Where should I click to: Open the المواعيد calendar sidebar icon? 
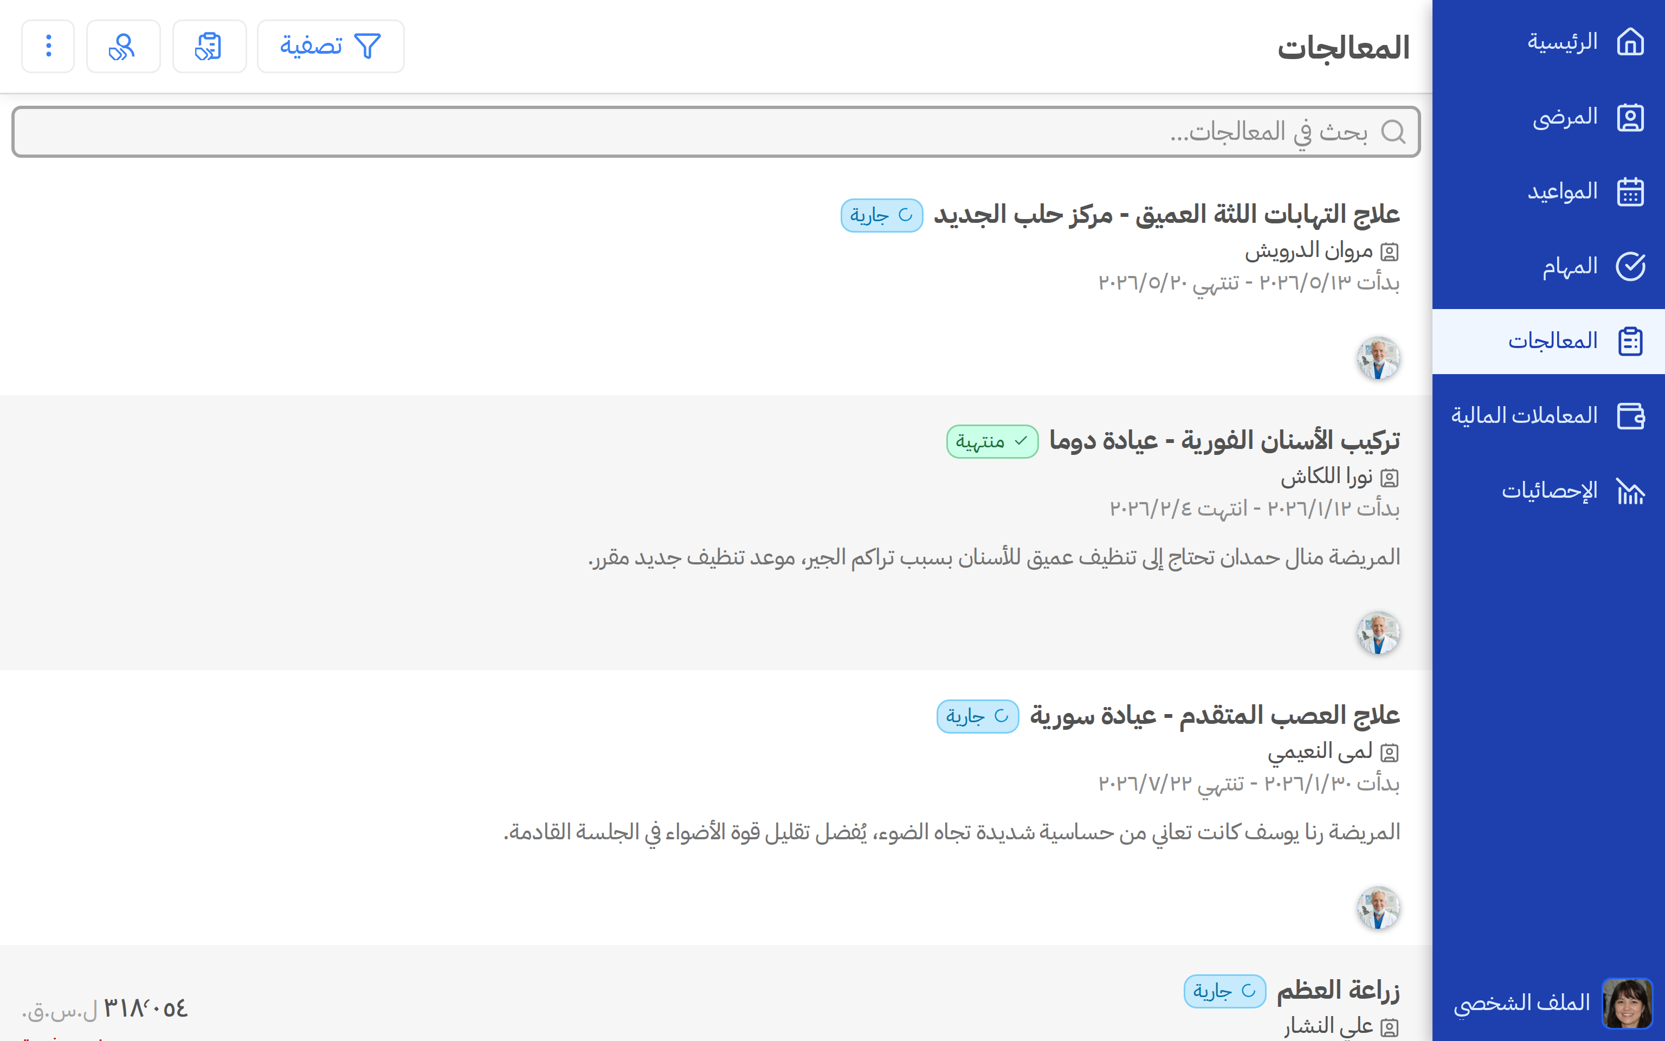click(1630, 191)
